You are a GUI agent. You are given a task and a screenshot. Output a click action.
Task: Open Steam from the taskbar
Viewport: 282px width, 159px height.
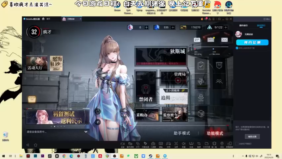tap(151, 156)
